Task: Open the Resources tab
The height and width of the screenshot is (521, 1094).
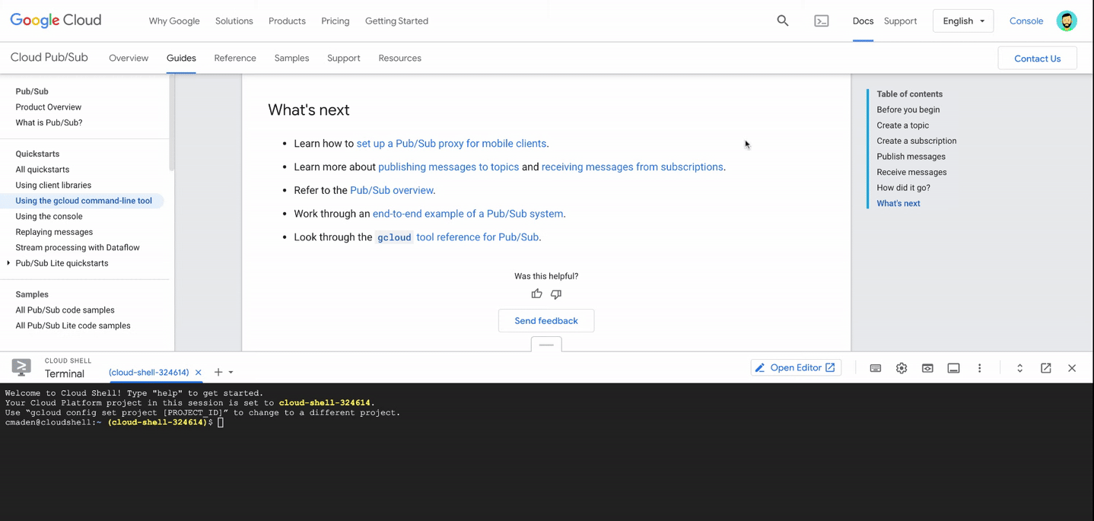Action: pos(399,58)
